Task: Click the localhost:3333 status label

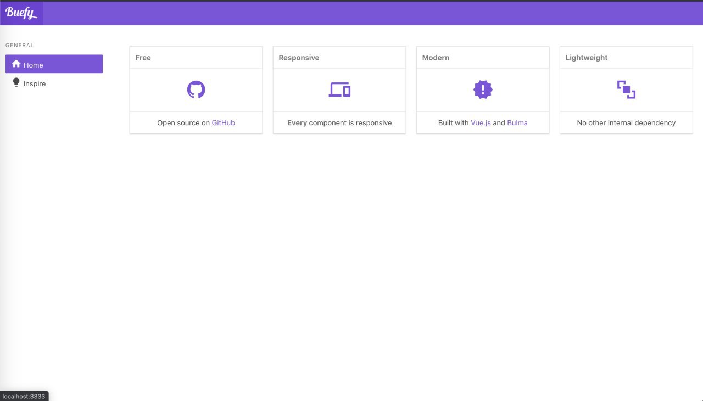Action: tap(24, 396)
